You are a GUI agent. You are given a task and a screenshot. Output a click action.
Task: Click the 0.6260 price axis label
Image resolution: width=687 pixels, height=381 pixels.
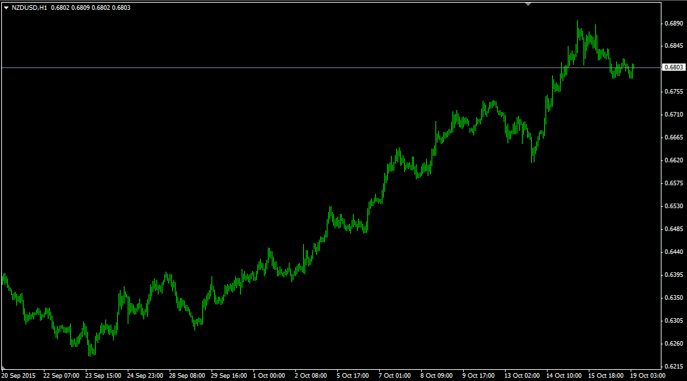point(674,343)
